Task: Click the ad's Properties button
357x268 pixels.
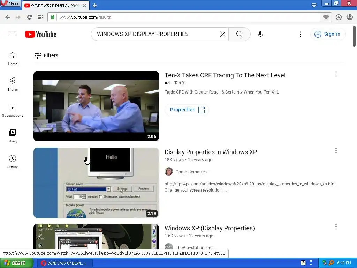Action: click(x=187, y=110)
